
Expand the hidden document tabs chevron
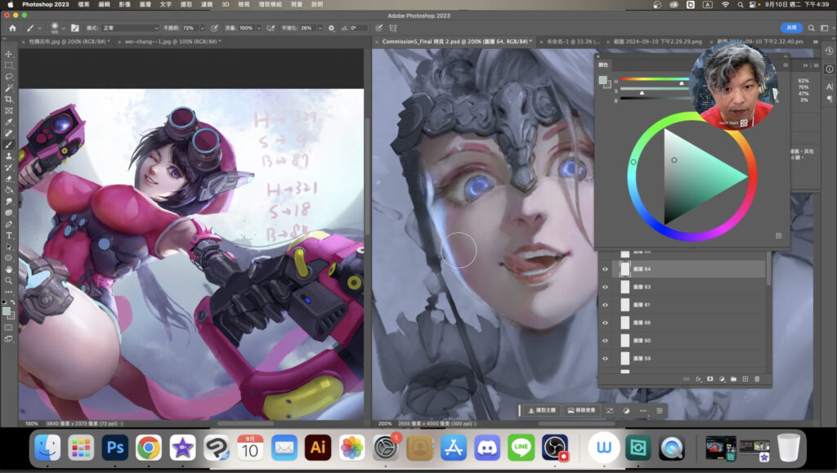815,42
